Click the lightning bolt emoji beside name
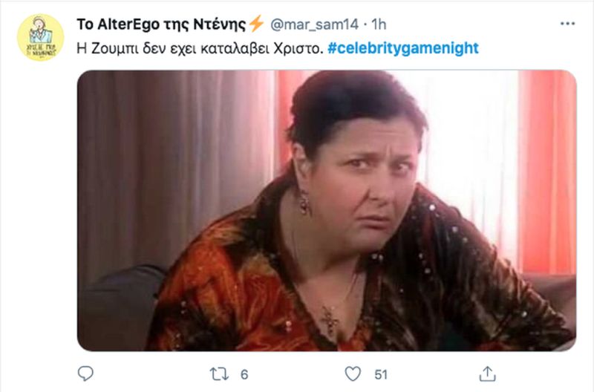594x392 pixels. point(256,24)
